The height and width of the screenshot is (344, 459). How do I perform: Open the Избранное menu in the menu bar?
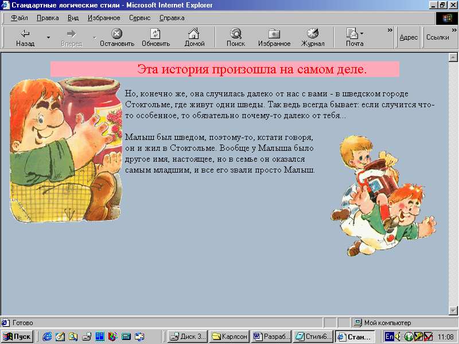coord(104,18)
